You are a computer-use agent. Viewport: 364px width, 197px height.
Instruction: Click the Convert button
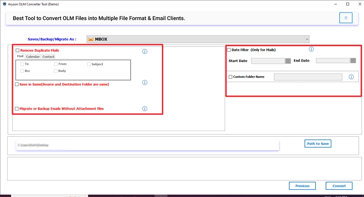(x=339, y=186)
